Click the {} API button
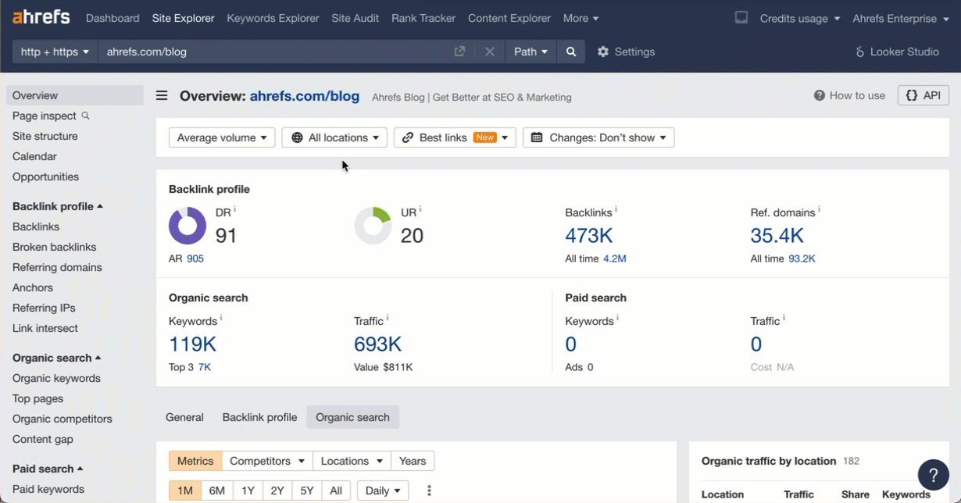This screenshot has width=961, height=503. tap(923, 95)
